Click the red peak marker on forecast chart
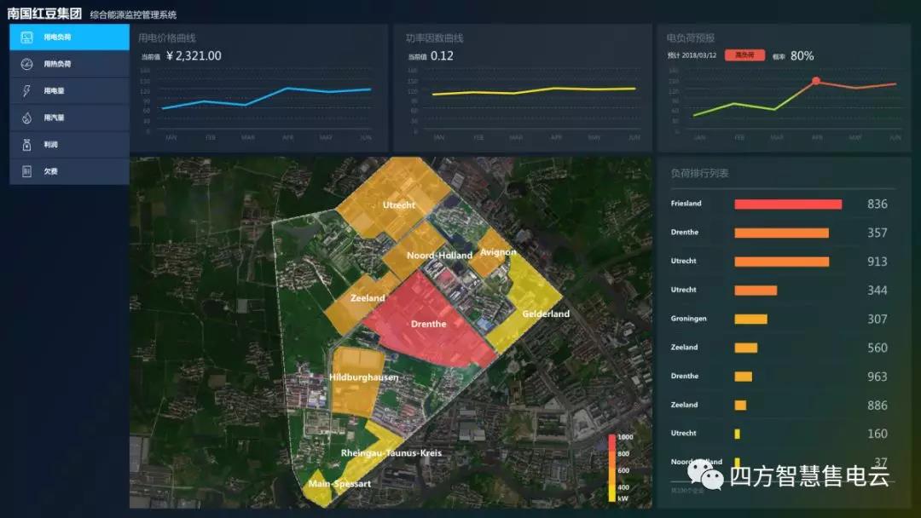The height and width of the screenshot is (518, 921). 816,81
